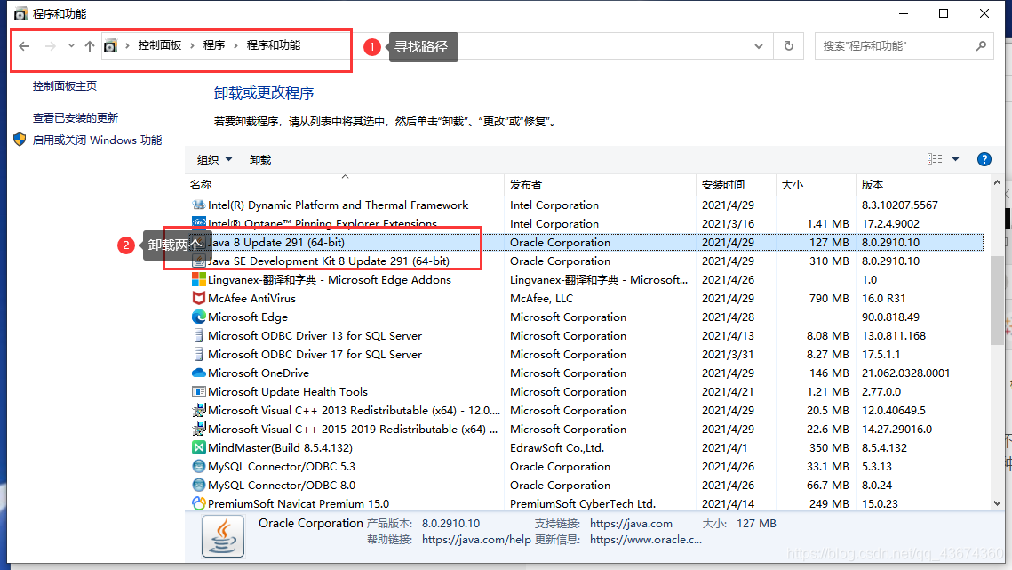1012x570 pixels.
Task: Click the MindMaster green icon
Action: coord(199,447)
